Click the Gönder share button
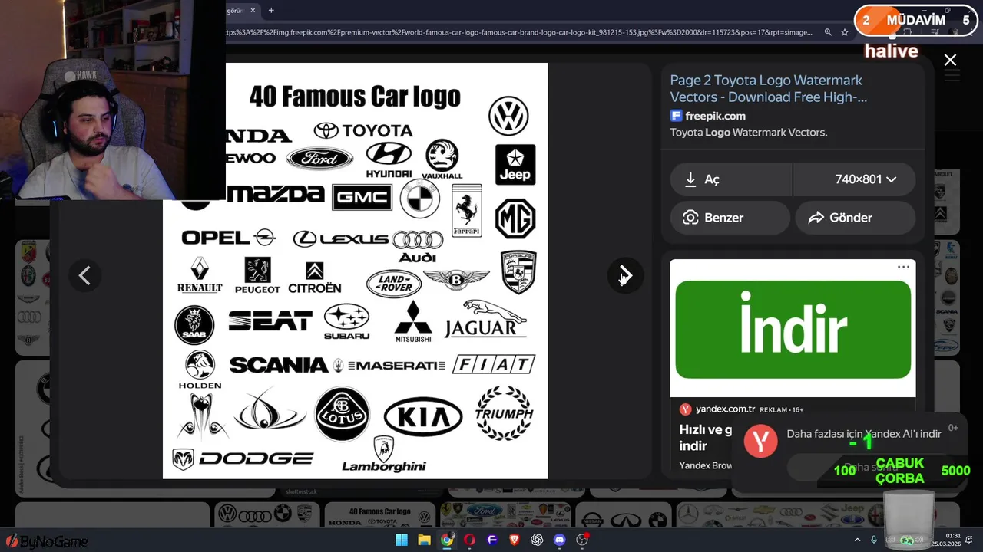The height and width of the screenshot is (552, 983). [x=856, y=218]
